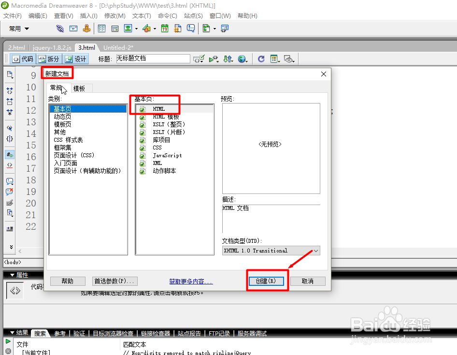Open the Common insert category dropdown
This screenshot has width=457, height=355.
tap(19, 29)
